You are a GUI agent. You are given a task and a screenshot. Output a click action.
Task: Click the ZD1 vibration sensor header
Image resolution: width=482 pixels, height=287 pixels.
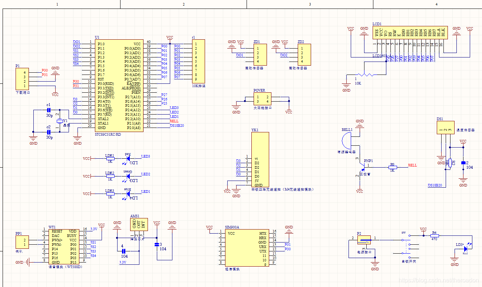260,55
